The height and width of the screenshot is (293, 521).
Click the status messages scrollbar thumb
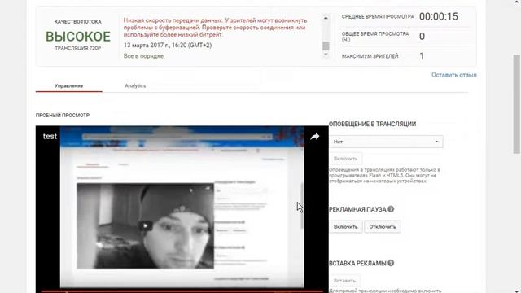[326, 46]
